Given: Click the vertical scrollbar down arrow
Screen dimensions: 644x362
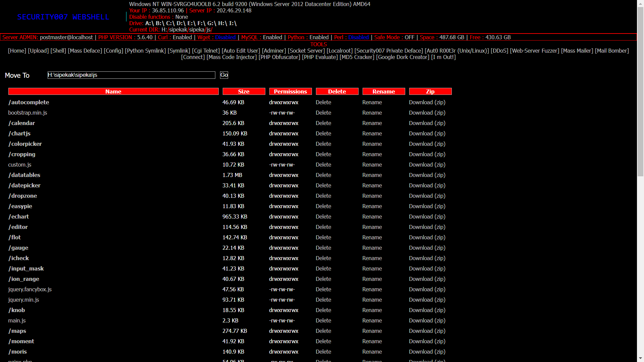Looking at the screenshot, I should (640, 359).
